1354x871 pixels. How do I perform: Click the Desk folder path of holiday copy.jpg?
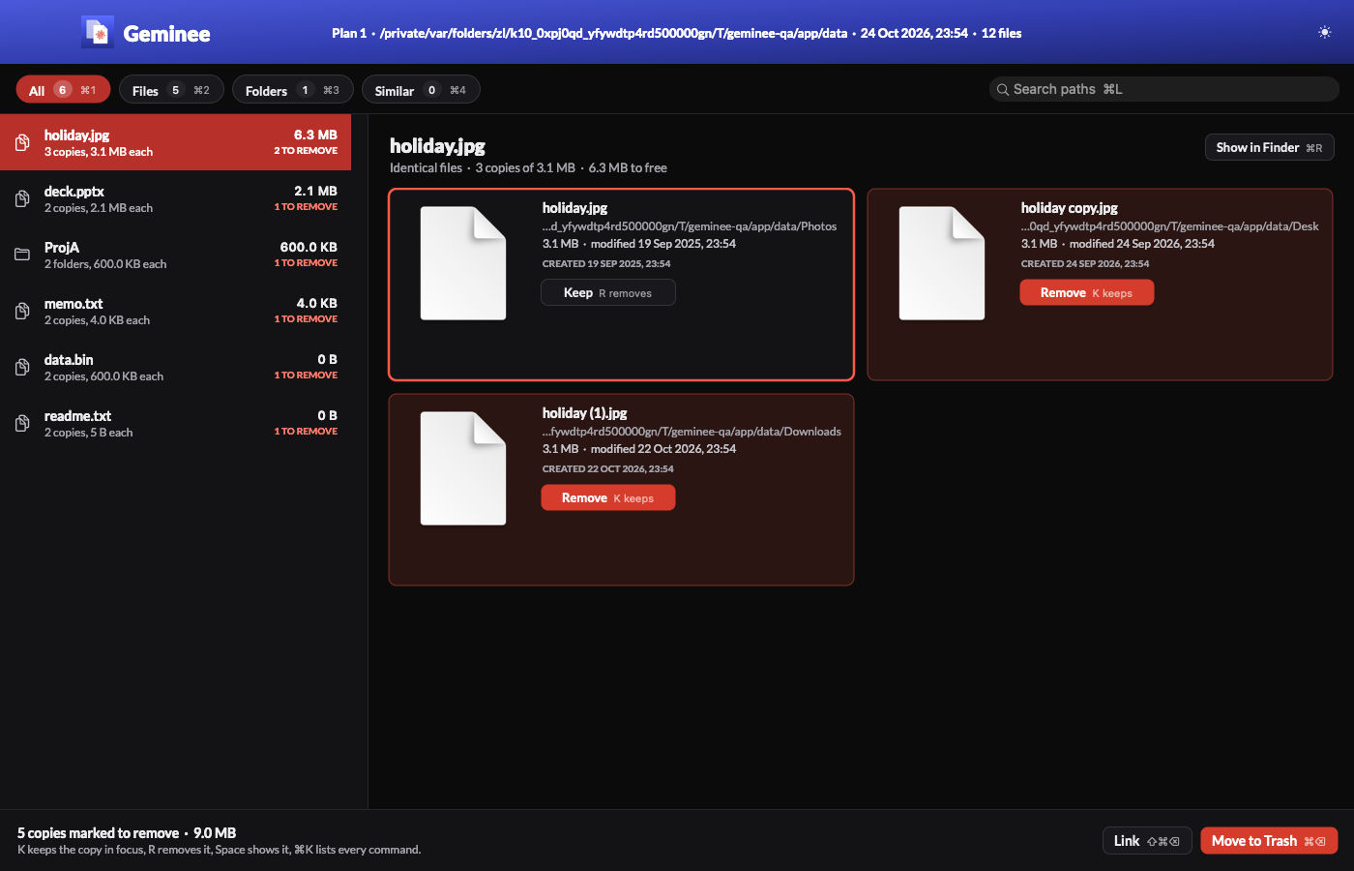(x=1169, y=225)
